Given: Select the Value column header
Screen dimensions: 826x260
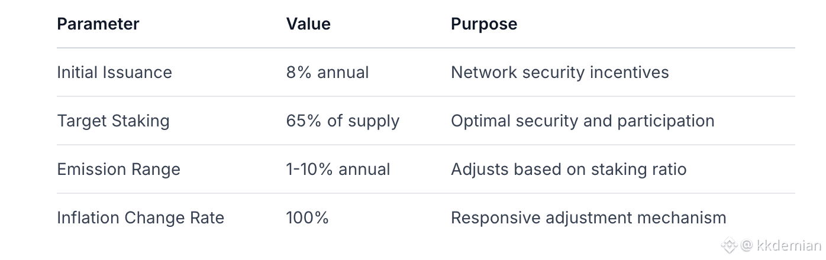Looking at the screenshot, I should coord(308,24).
